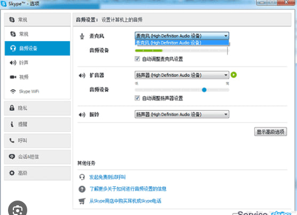Toggle 自动调整扬声器设置 checkbox
The image size is (297, 215).
pyautogui.click(x=137, y=98)
